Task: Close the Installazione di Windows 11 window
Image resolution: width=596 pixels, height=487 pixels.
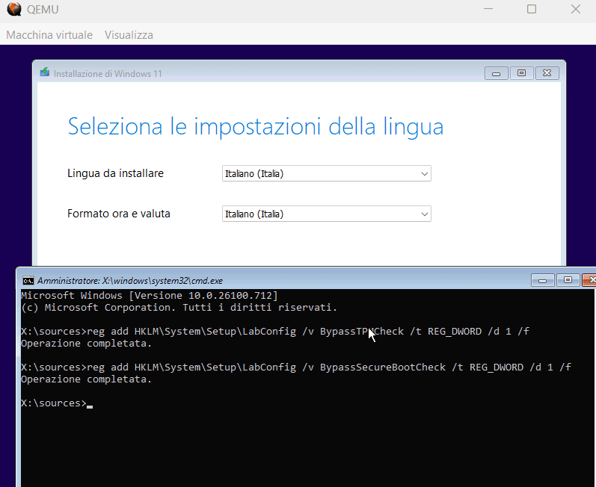Action: (547, 73)
